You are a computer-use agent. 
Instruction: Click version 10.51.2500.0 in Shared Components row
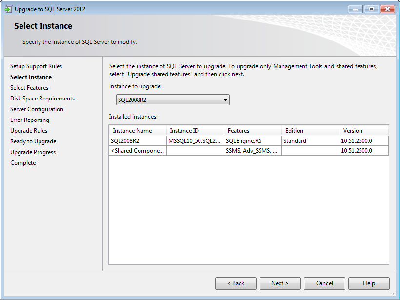[364, 151]
